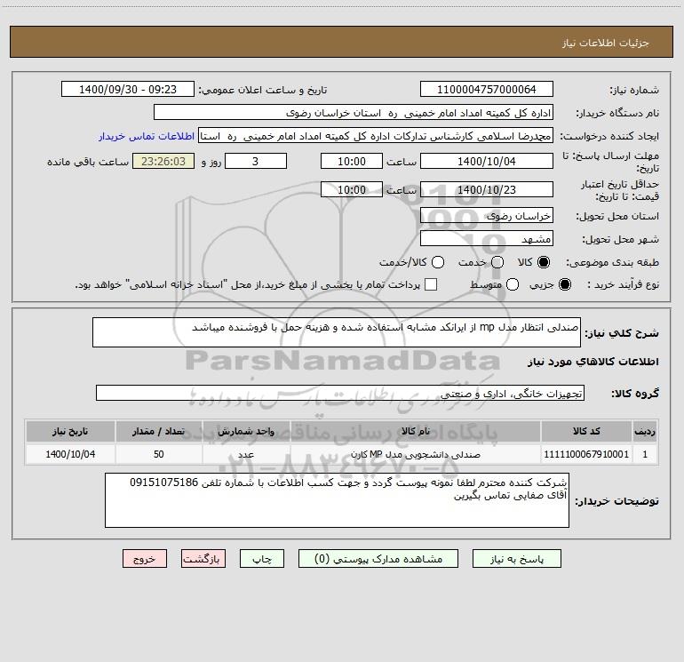
Task: Click the تاریخ نیاز column header
Action: click(x=70, y=432)
